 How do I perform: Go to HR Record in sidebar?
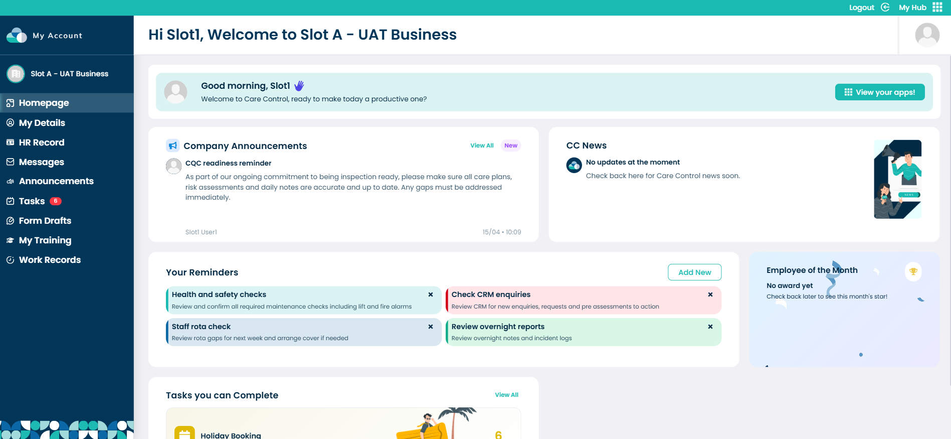[42, 142]
